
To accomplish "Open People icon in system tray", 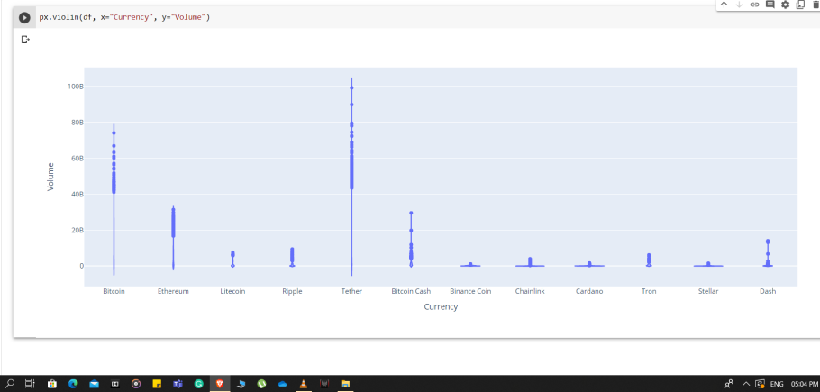I will pos(729,384).
